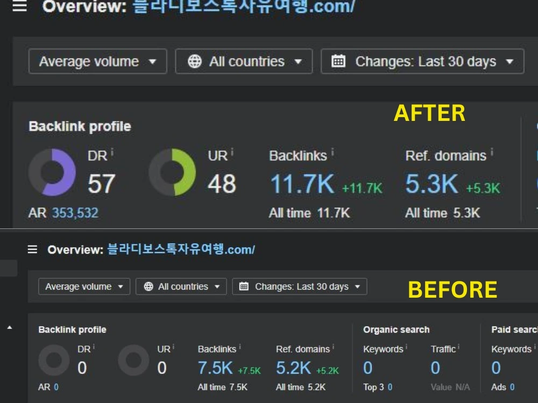Open the domain link in upper Overview title

coord(244,6)
